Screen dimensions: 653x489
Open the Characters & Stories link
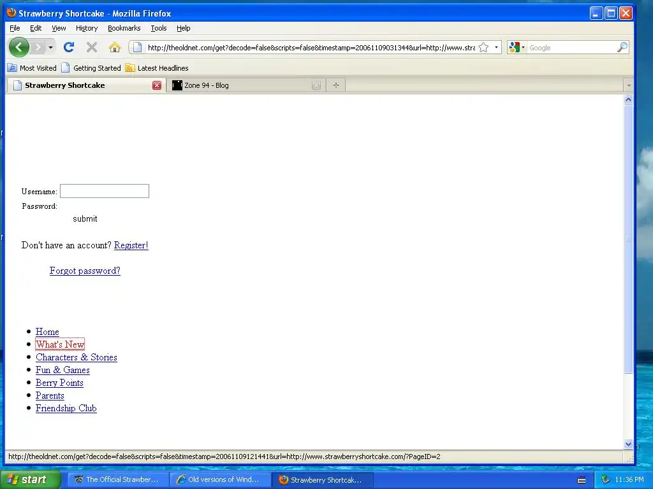click(77, 357)
